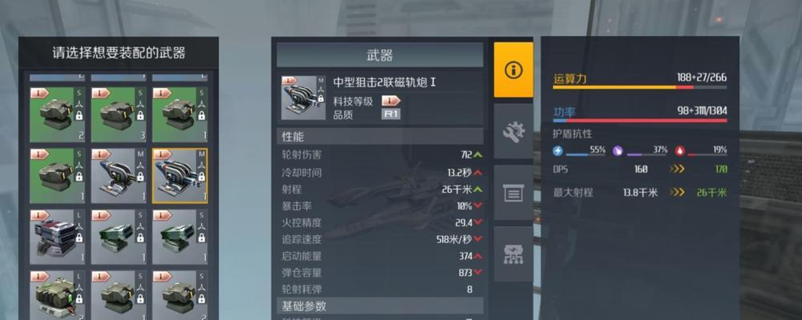Screen dimensions: 802x320
Task: Click the 轮射伤害 712 stat row
Action: [382, 154]
